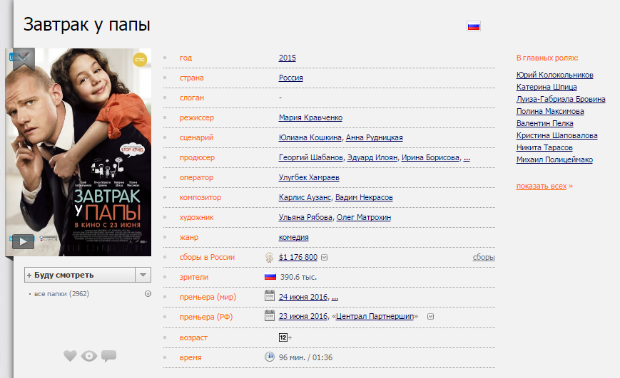Image resolution: width=620 pixels, height=378 pixels.
Task: Toggle the bookmark ribbon on the poster corner
Action: point(24,57)
